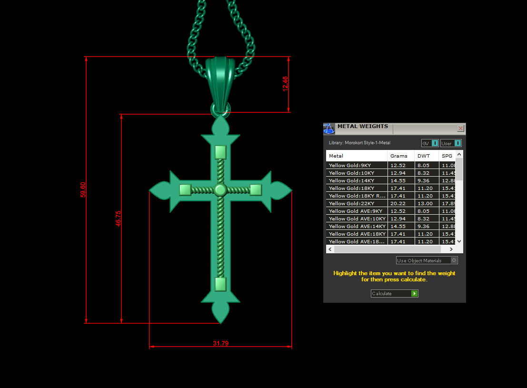Click the 13.00 DWT value
Image resolution: width=527 pixels, height=388 pixels.
[x=425, y=203]
